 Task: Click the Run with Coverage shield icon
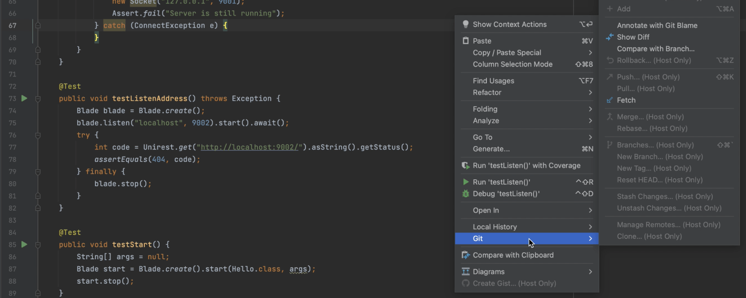[x=466, y=165]
